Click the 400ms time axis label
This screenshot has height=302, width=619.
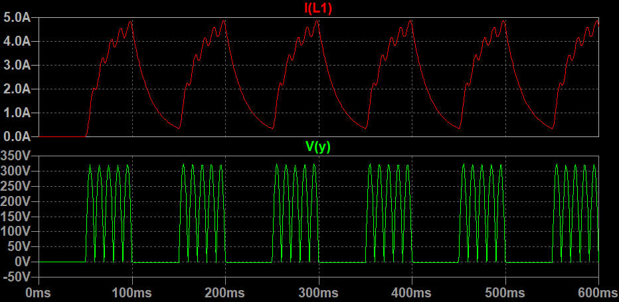(412, 293)
